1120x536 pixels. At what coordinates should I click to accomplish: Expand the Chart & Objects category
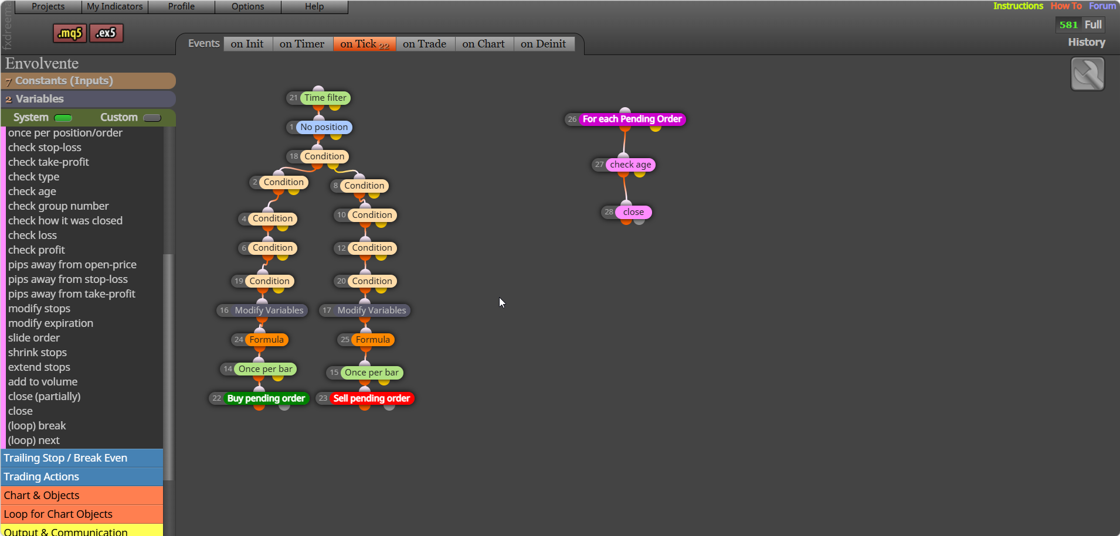(x=82, y=496)
